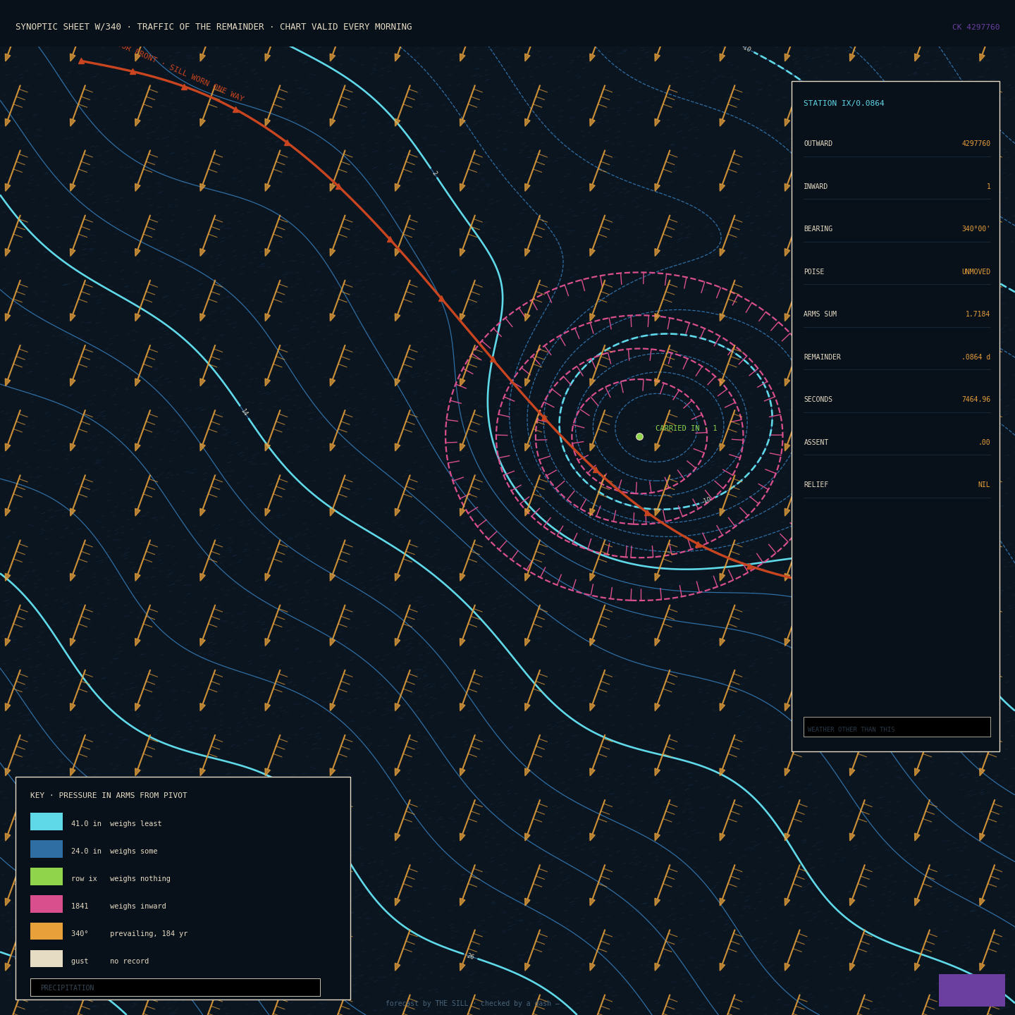Image resolution: width=1015 pixels, height=1015 pixels.
Task: Click the 'no record' gust legend text
Action: (x=130, y=961)
